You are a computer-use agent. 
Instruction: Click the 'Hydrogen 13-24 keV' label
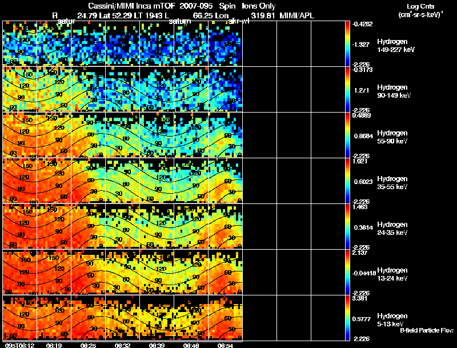pos(392,274)
